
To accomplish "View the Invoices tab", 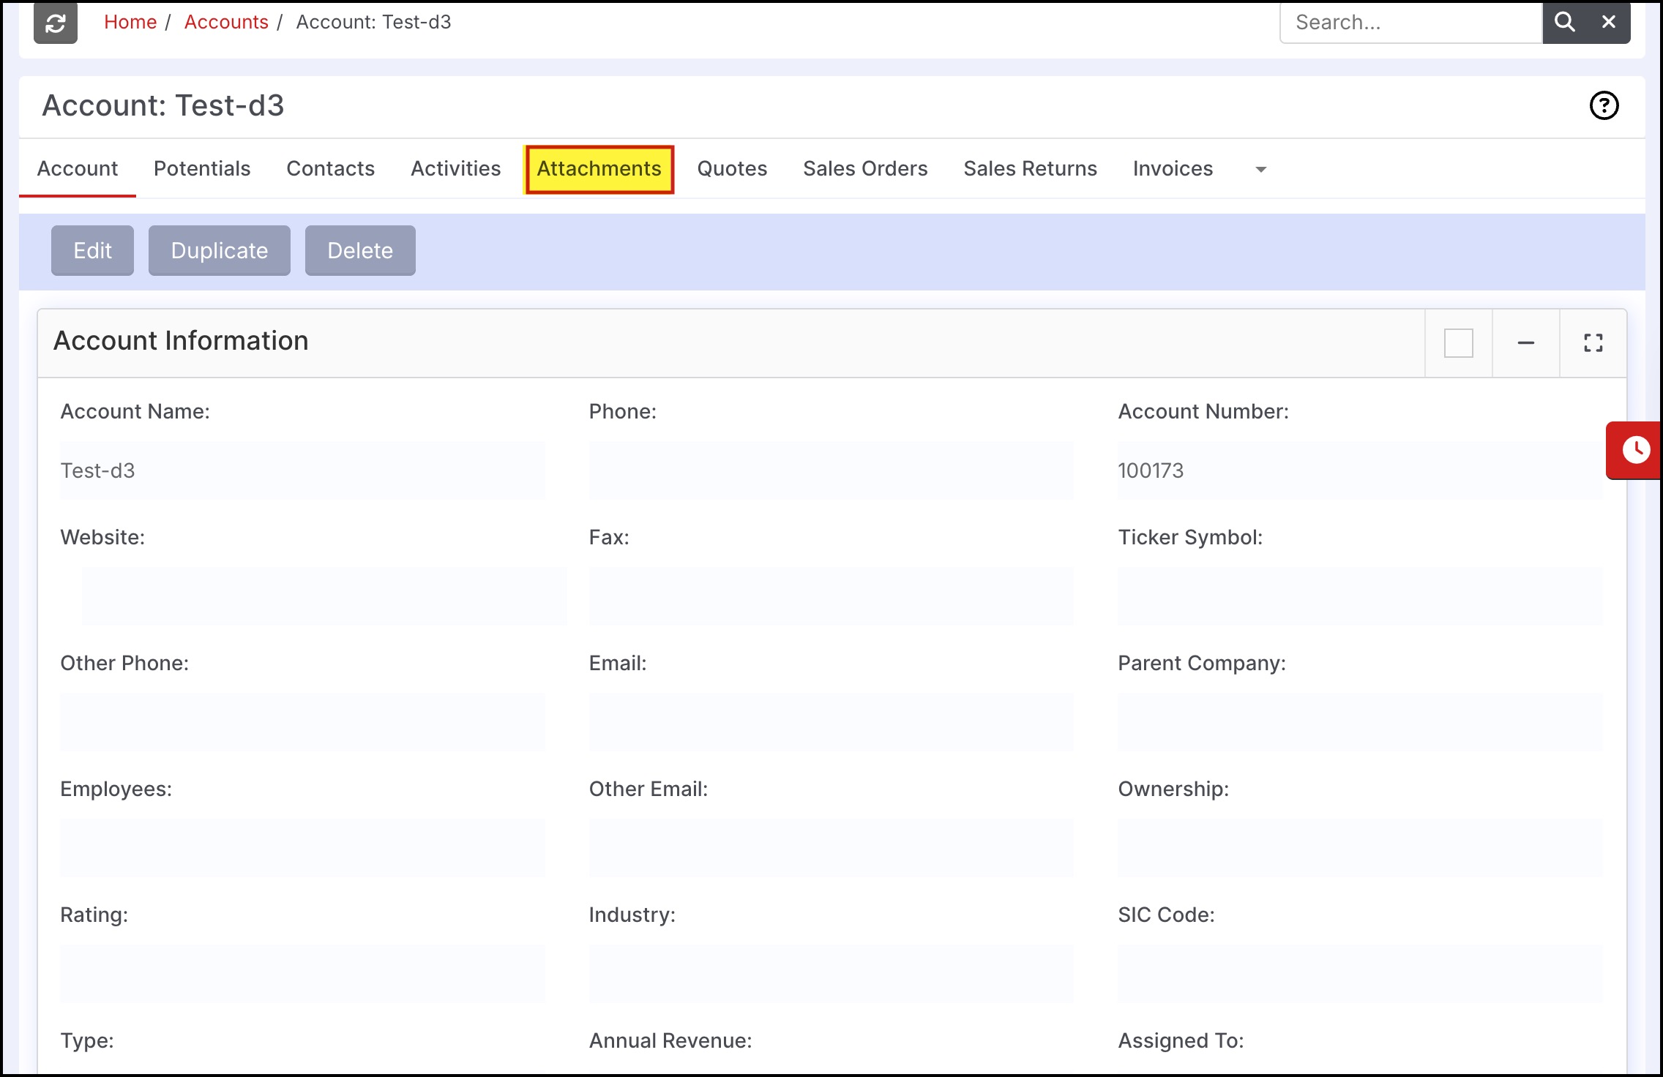I will point(1173,169).
